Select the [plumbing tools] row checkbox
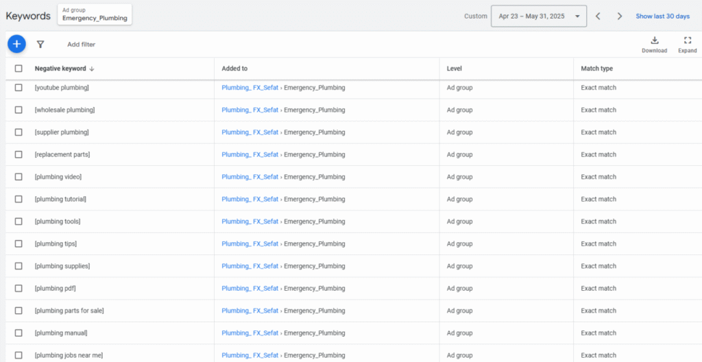Image resolution: width=702 pixels, height=362 pixels. (19, 221)
